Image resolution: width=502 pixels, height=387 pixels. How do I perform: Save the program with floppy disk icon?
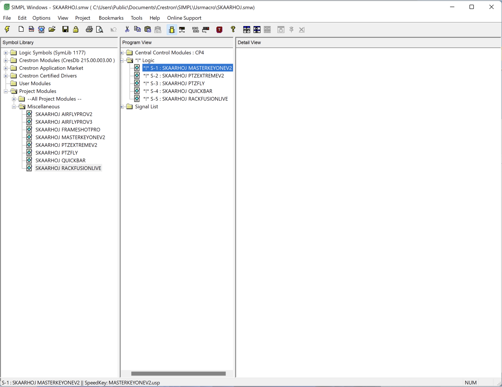point(65,29)
